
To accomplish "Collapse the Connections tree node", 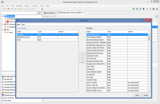I will (x=3, y=16).
